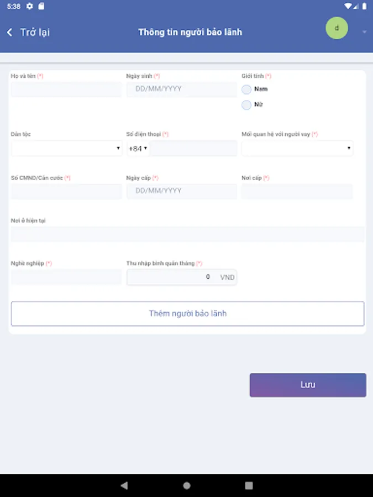Click the Ngày sinh date field

181,89
